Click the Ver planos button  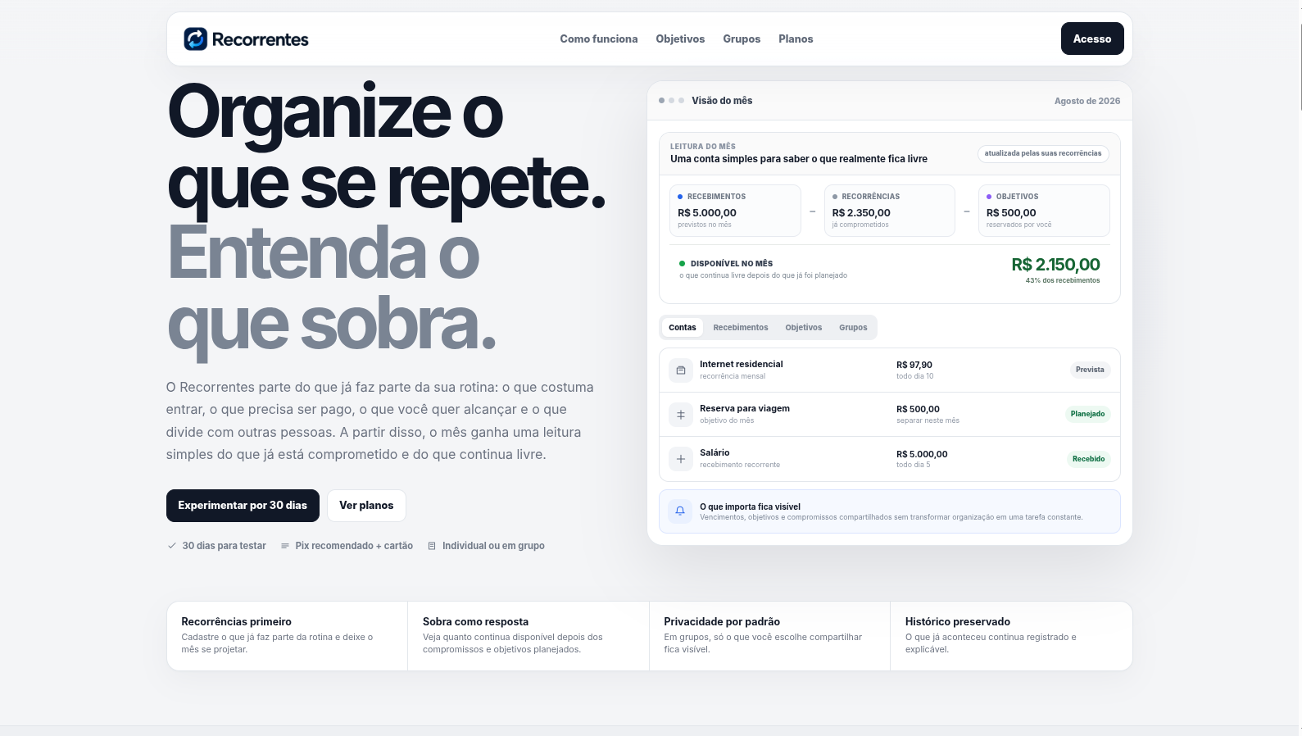pyautogui.click(x=366, y=506)
